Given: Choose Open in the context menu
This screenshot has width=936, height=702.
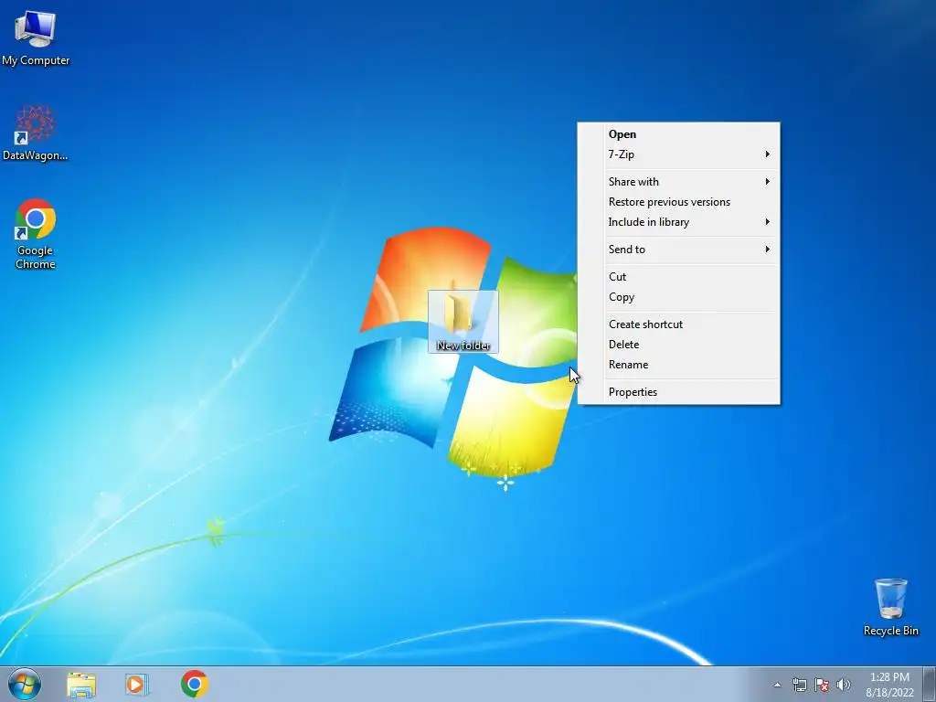Looking at the screenshot, I should point(679,134).
